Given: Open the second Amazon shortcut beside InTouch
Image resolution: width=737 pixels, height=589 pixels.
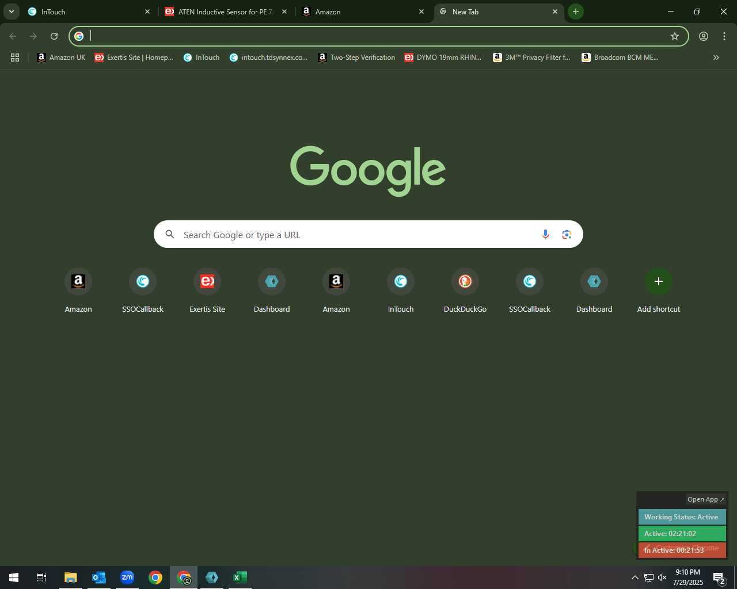Looking at the screenshot, I should point(336,292).
